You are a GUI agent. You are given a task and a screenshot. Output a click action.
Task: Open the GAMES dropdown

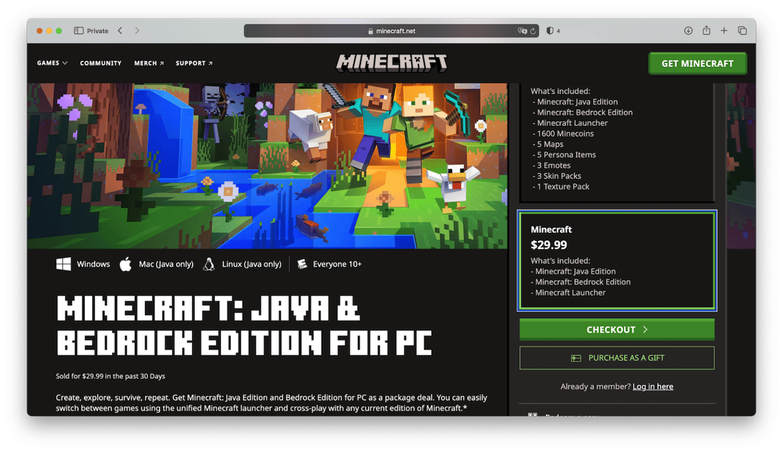pos(52,63)
